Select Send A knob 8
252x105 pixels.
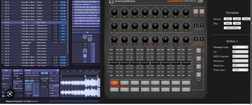point(186,12)
